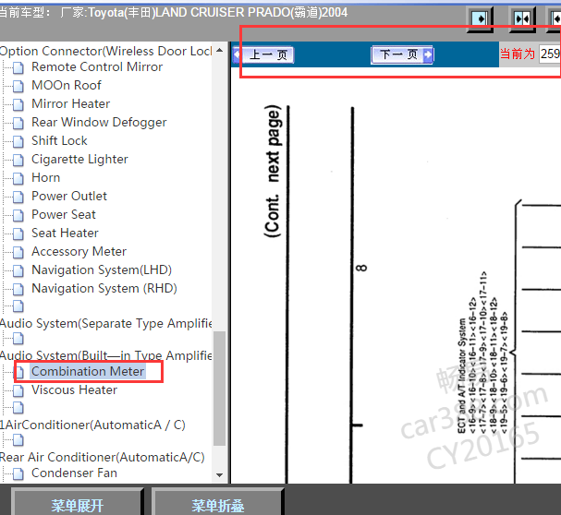Click the tree scrollbar up arrow
The image size is (561, 515).
(220, 51)
